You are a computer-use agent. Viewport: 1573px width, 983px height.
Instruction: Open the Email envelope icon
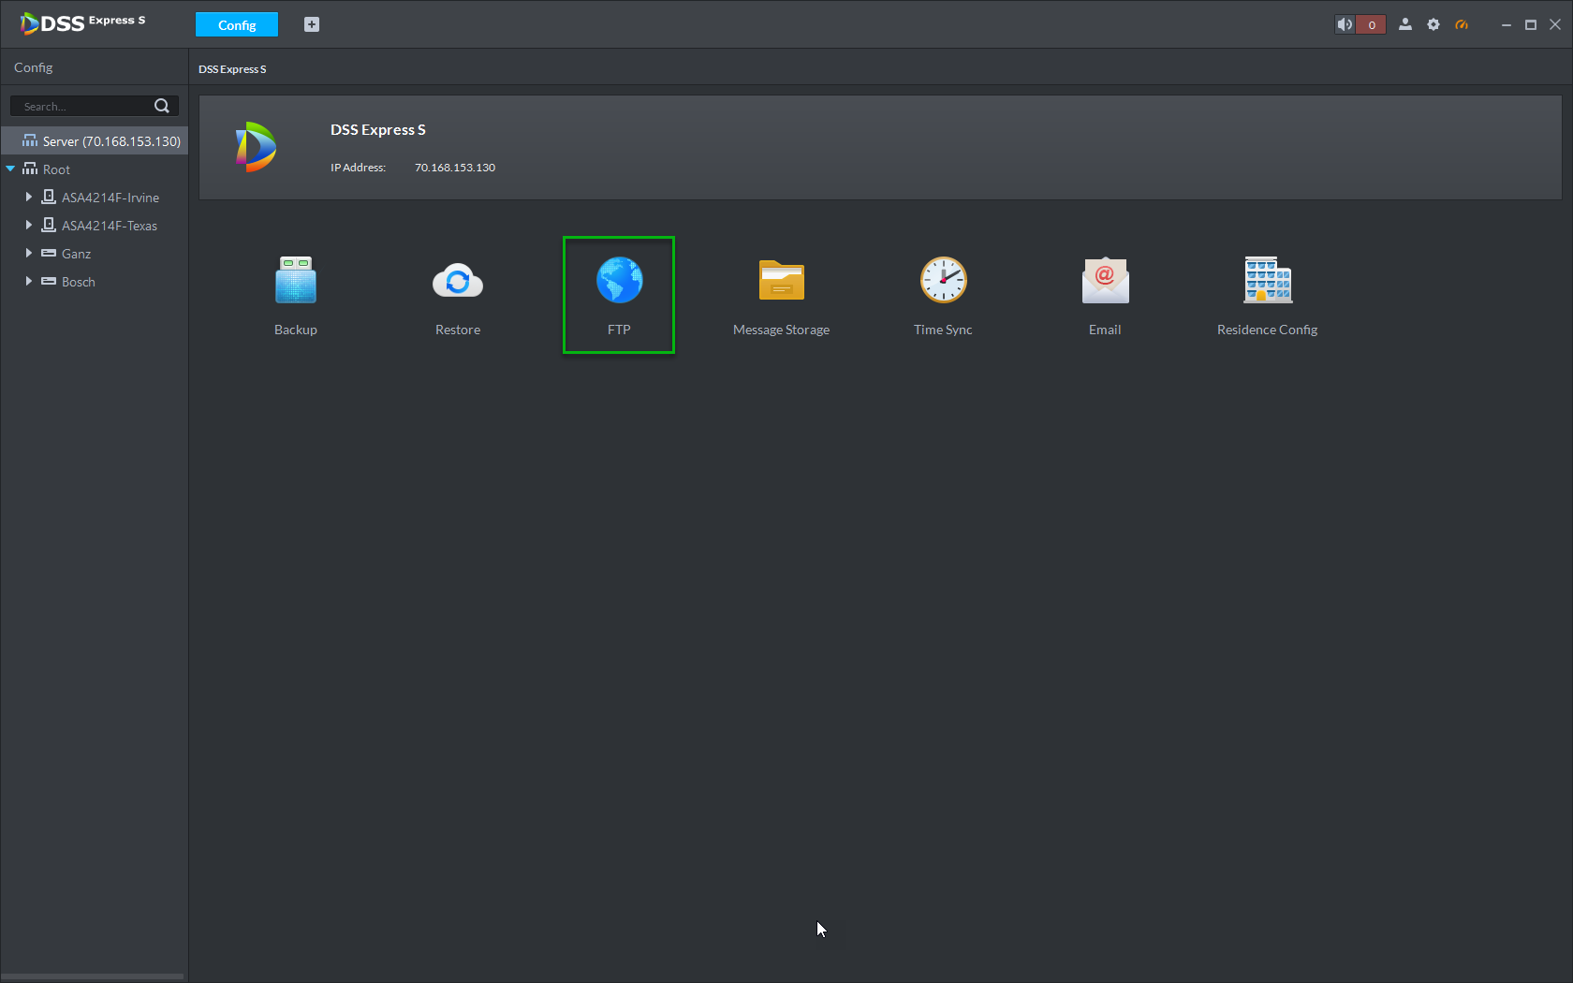[x=1105, y=280]
